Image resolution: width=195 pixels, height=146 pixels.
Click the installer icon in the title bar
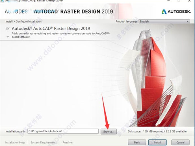coord(2,1)
